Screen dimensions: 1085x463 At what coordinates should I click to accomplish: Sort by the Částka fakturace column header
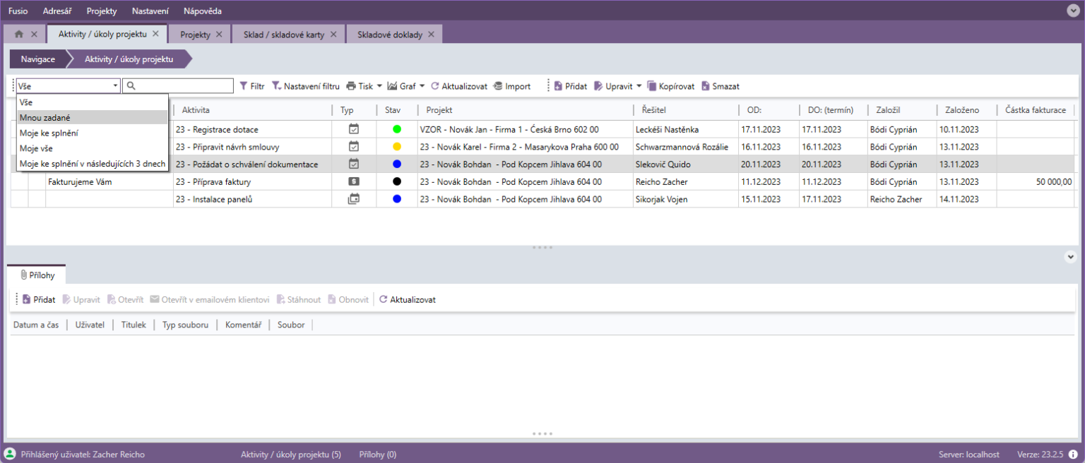pos(1036,110)
